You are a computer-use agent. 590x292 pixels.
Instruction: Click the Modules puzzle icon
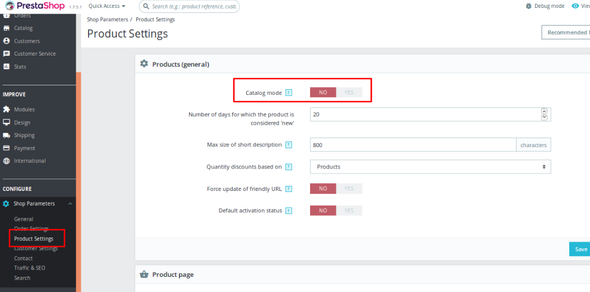pyautogui.click(x=7, y=109)
